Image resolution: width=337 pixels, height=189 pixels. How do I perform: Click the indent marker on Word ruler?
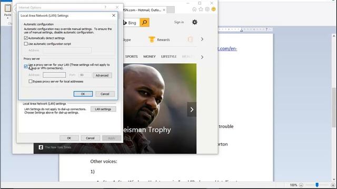tap(241, 30)
